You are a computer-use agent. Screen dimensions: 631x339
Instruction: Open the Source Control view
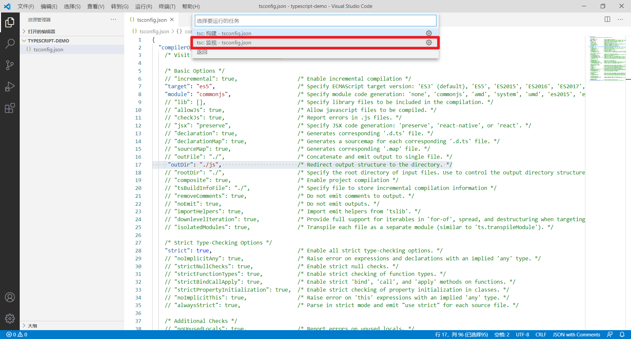click(x=10, y=65)
